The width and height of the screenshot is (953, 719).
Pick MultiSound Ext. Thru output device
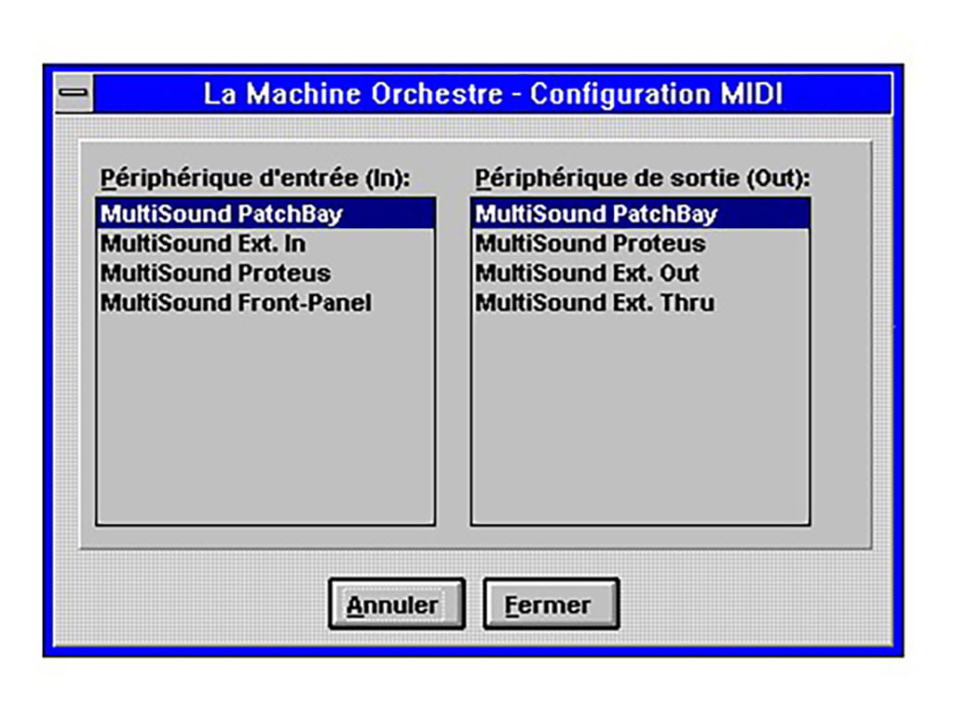tap(640, 303)
